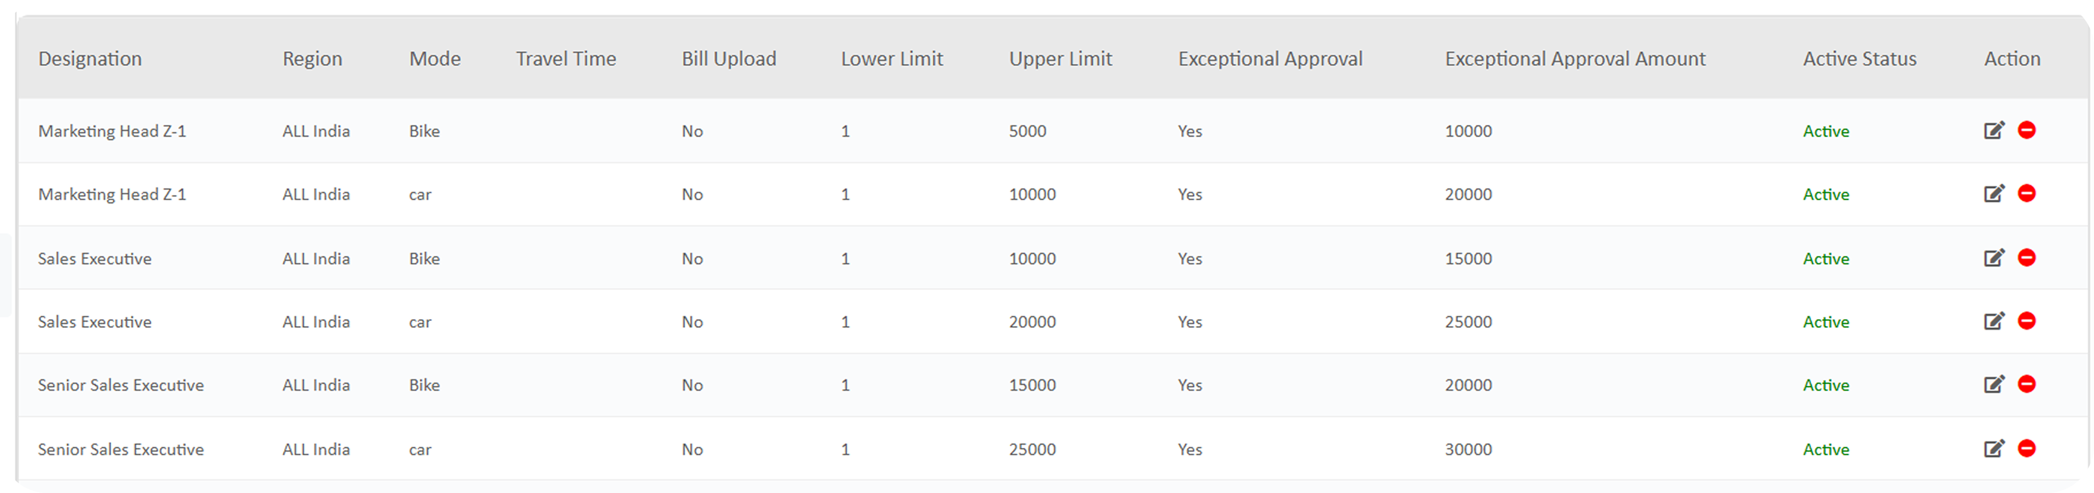Image resolution: width=2094 pixels, height=493 pixels.
Task: Edit the Sales Executive Bike row
Action: (1994, 257)
